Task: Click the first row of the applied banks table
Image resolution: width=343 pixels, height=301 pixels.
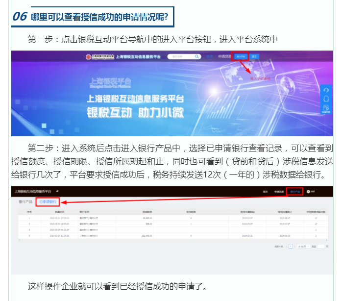Action: pos(172,217)
